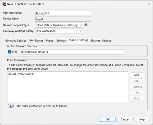153x125 pixels.
Task: Expand the Diffie-Hellman Group14 dropdown
Action: tap(73, 52)
